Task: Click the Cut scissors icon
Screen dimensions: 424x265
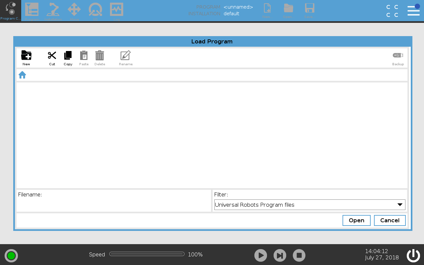Action: point(52,55)
